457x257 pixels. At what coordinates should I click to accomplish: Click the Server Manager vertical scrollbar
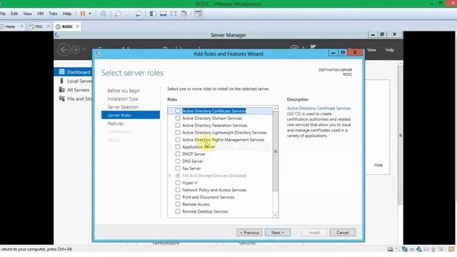(x=400, y=136)
